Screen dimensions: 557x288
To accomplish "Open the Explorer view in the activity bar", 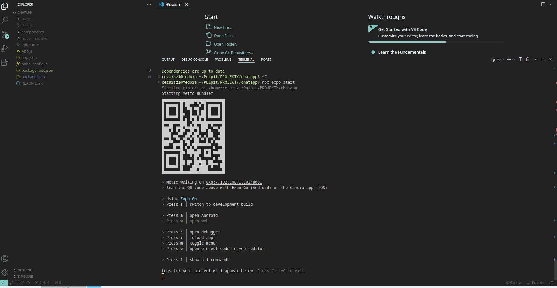I will click(5, 6).
